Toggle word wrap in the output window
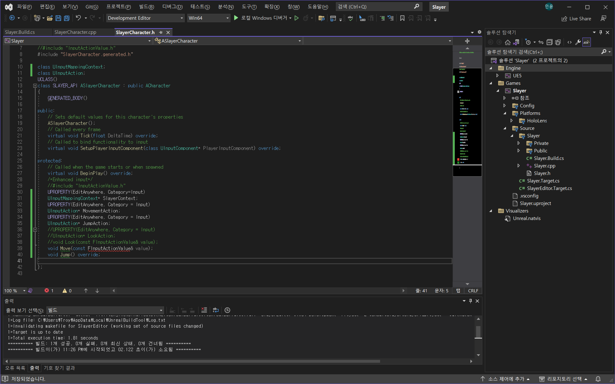This screenshot has width=615, height=384. click(216, 310)
